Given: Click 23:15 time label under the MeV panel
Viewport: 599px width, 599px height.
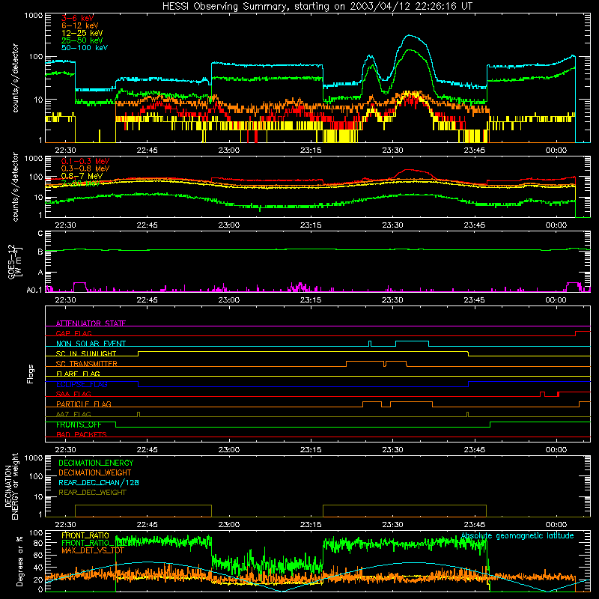Looking at the screenshot, I should [x=311, y=225].
